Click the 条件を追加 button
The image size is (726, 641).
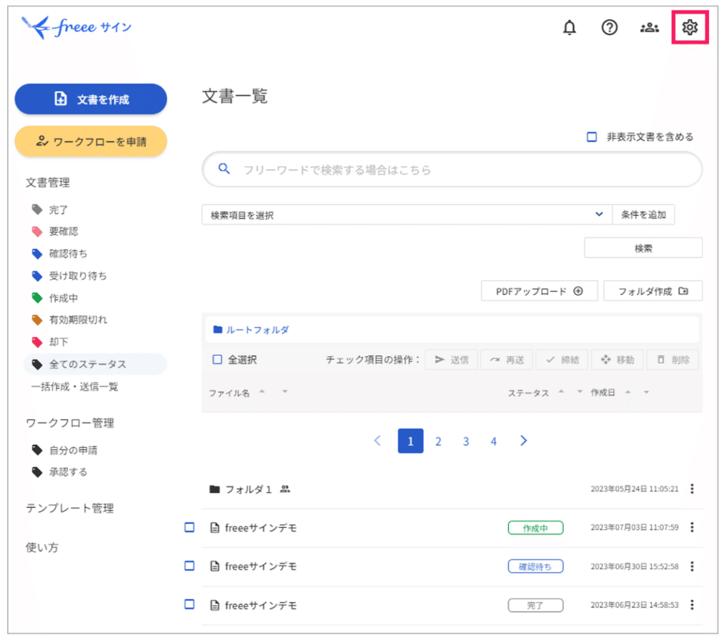(643, 215)
